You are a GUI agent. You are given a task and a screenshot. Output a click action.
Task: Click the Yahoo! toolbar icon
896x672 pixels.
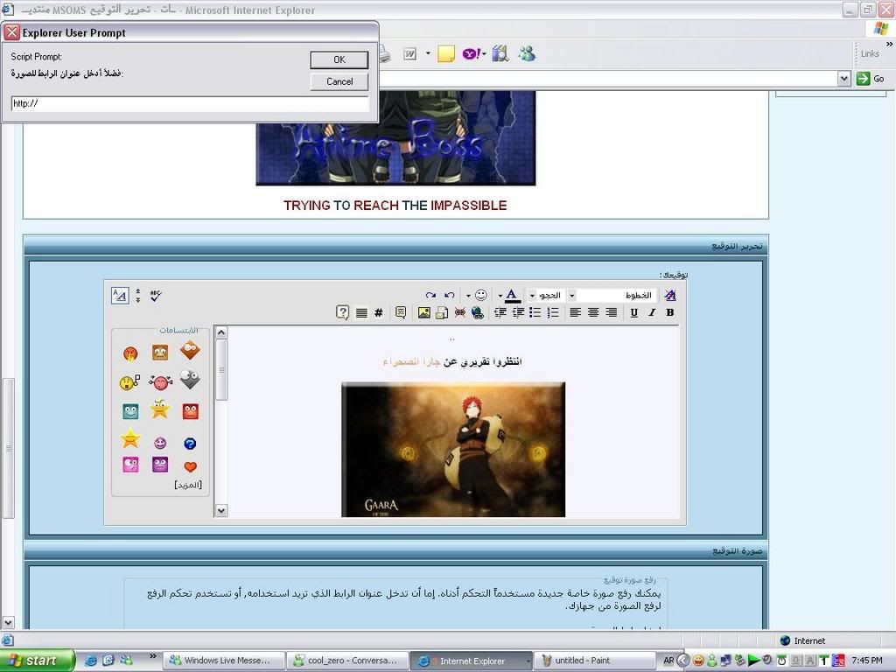(471, 54)
